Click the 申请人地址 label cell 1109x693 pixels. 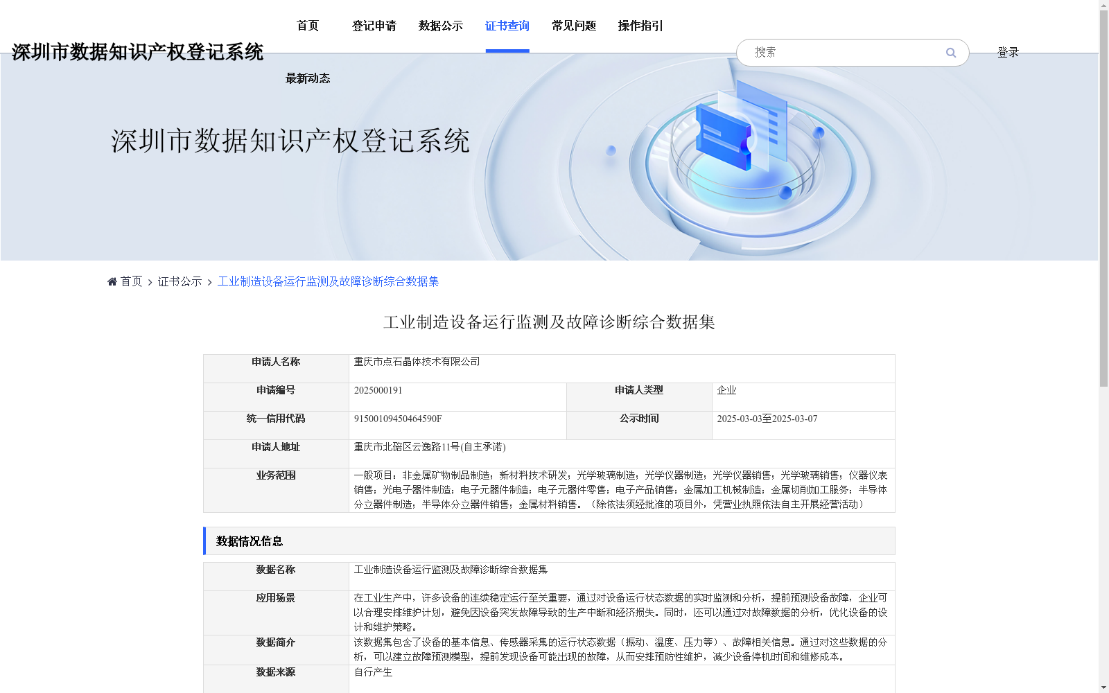pos(276,454)
